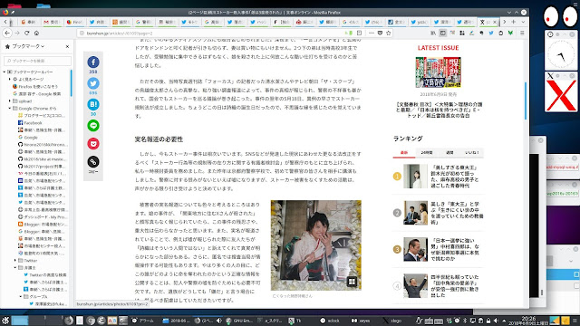This screenshot has width=580, height=326.
Task: Search bookmarks input field
Action: [x=37, y=61]
